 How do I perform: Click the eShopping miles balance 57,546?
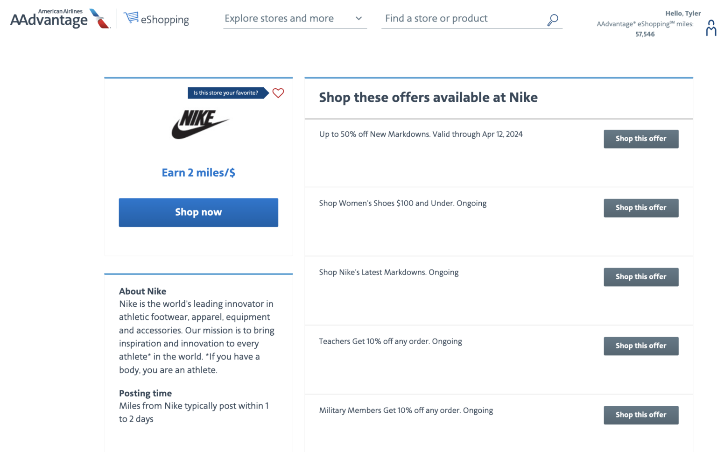click(645, 34)
